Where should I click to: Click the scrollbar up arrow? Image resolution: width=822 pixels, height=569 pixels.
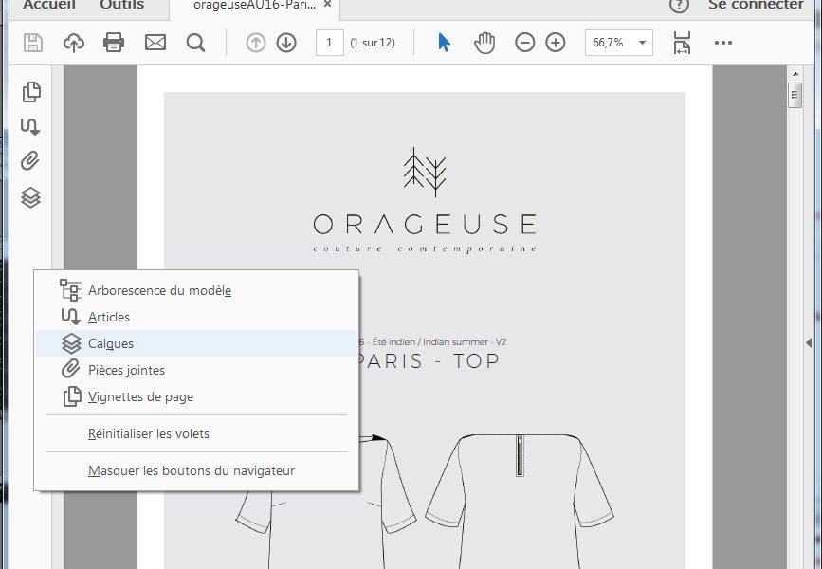[x=795, y=73]
